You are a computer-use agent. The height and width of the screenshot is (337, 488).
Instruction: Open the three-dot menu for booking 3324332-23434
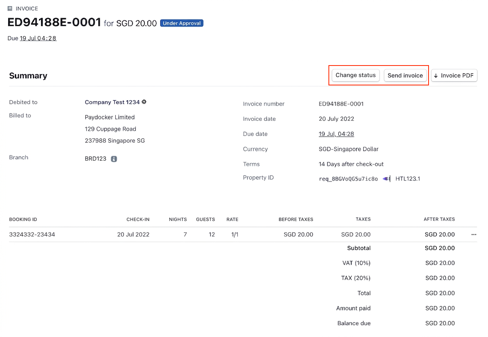pos(474,235)
